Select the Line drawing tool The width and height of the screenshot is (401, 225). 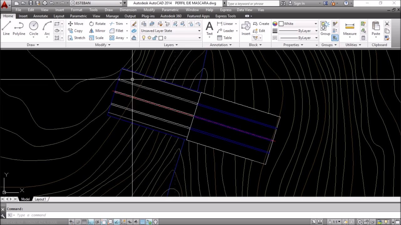tap(6, 29)
